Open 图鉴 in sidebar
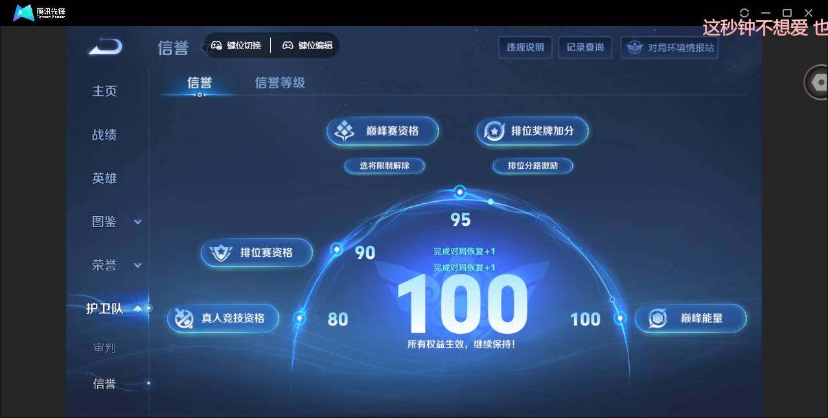Image resolution: width=828 pixels, height=418 pixels. (x=104, y=221)
